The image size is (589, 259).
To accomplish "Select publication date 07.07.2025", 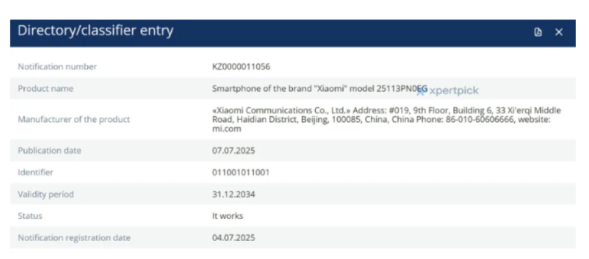I will point(233,151).
